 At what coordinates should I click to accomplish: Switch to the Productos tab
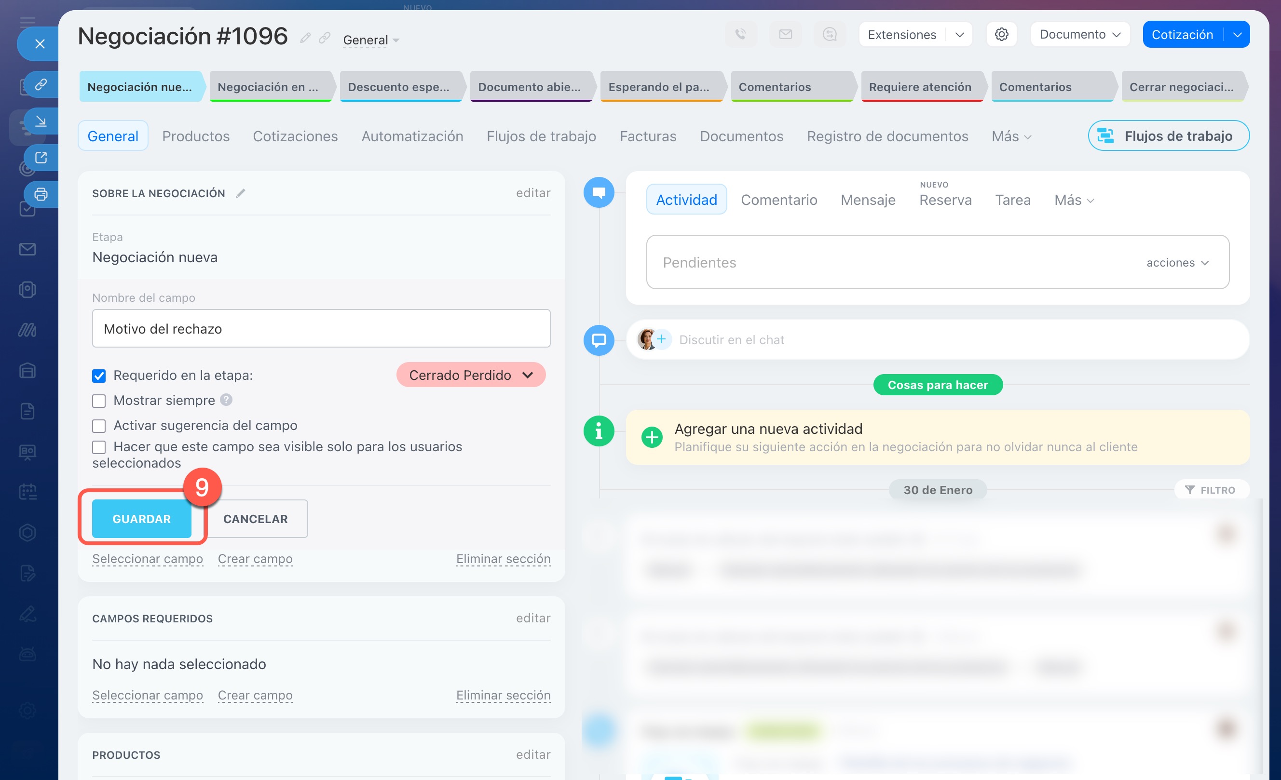tap(195, 136)
